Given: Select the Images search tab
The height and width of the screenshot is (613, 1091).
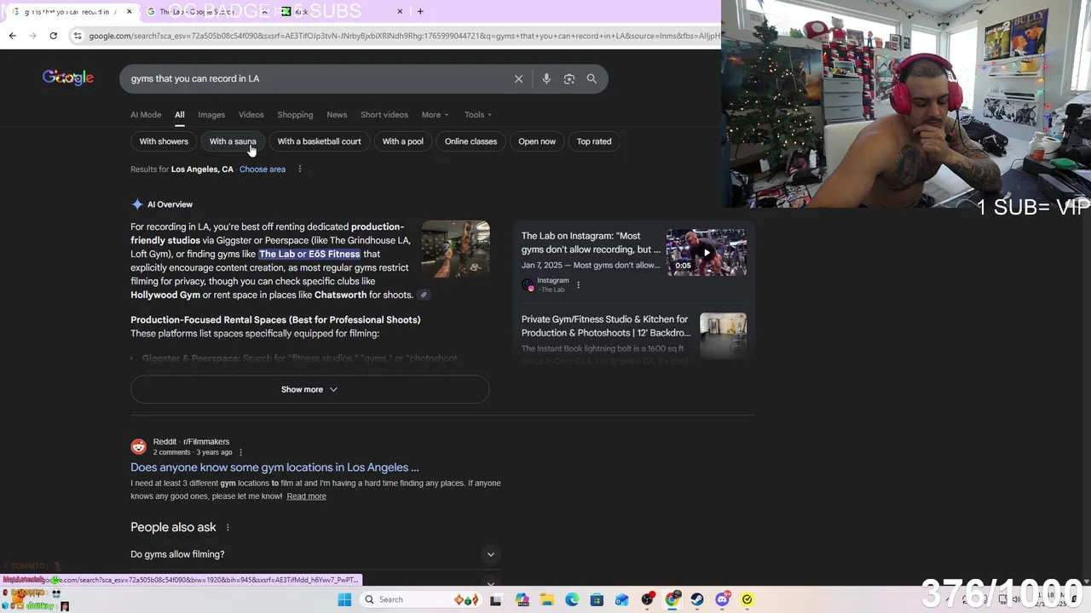Looking at the screenshot, I should [x=211, y=114].
